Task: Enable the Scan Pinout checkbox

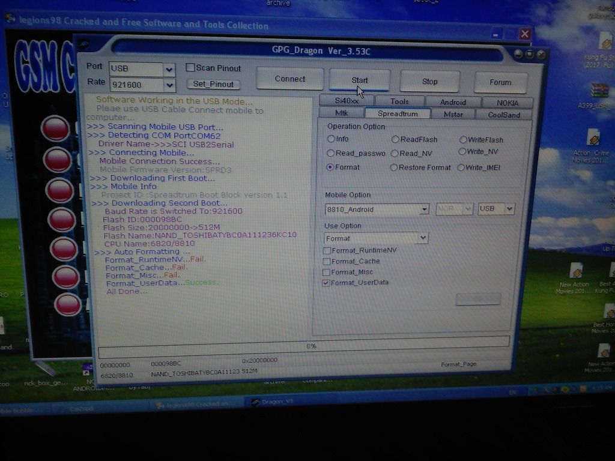Action: click(x=190, y=68)
